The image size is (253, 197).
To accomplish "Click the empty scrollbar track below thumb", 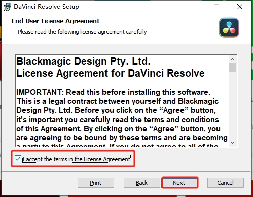I will click(232, 105).
